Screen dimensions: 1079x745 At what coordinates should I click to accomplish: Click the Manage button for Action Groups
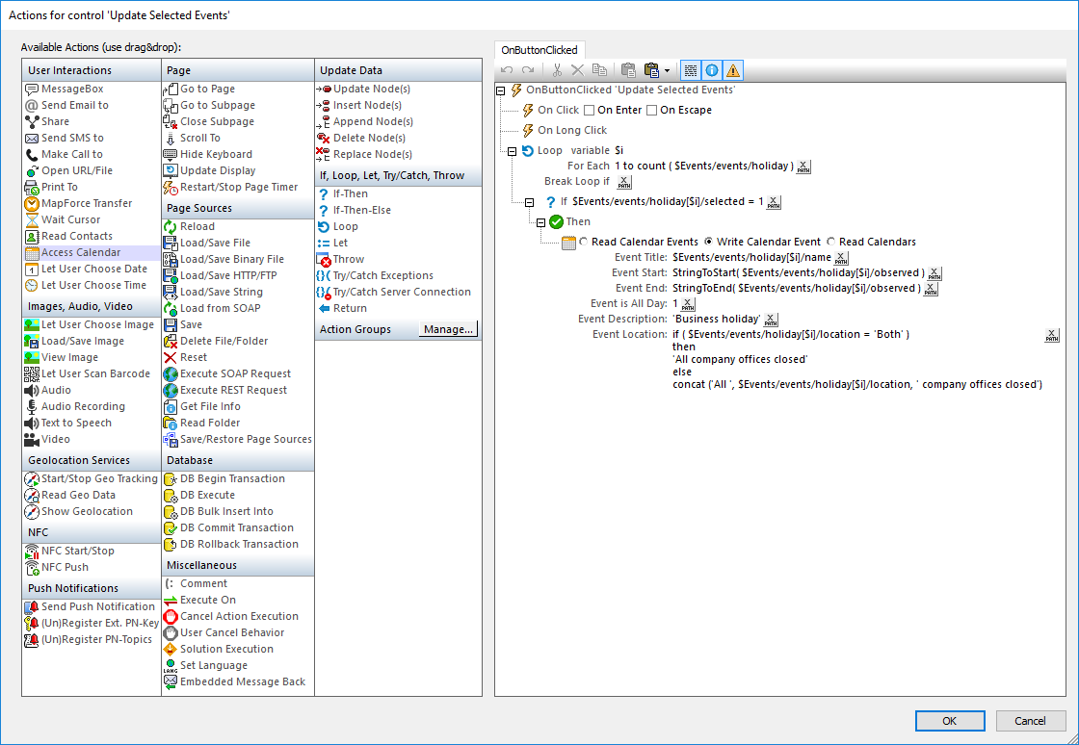447,328
